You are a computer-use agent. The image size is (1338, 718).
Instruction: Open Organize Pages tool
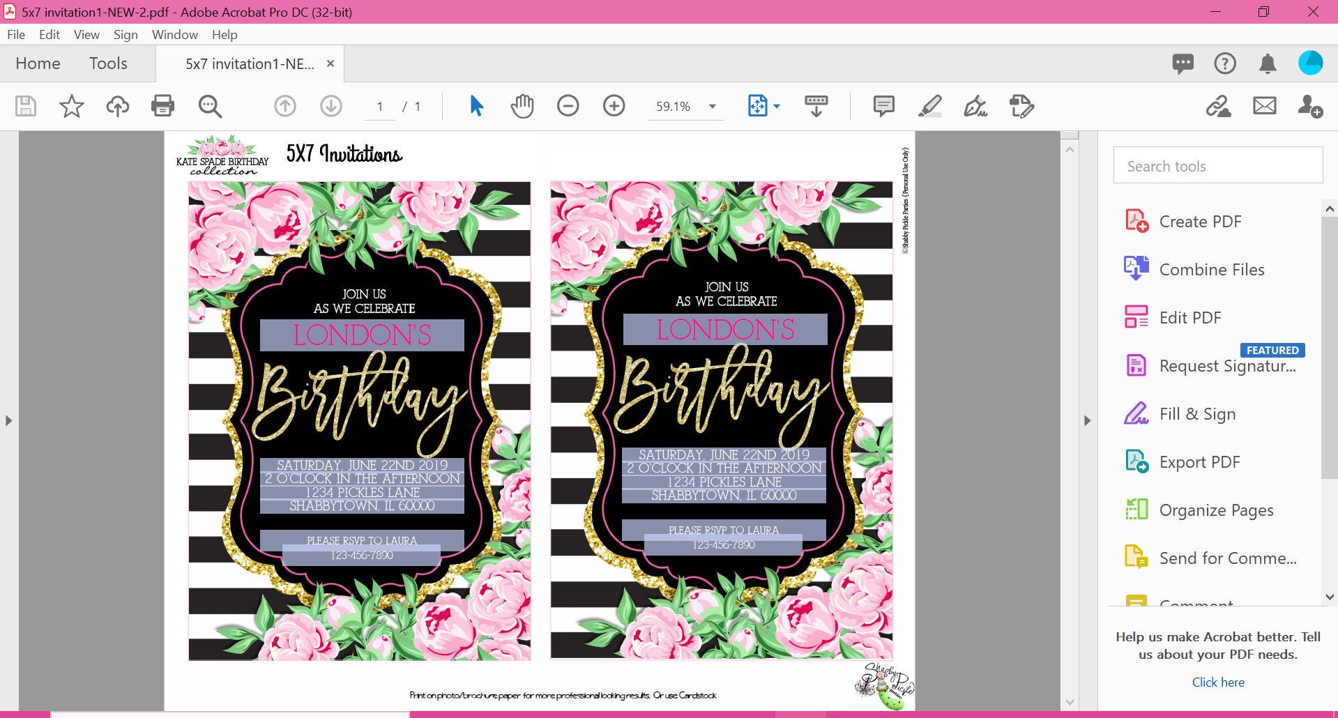click(1215, 510)
